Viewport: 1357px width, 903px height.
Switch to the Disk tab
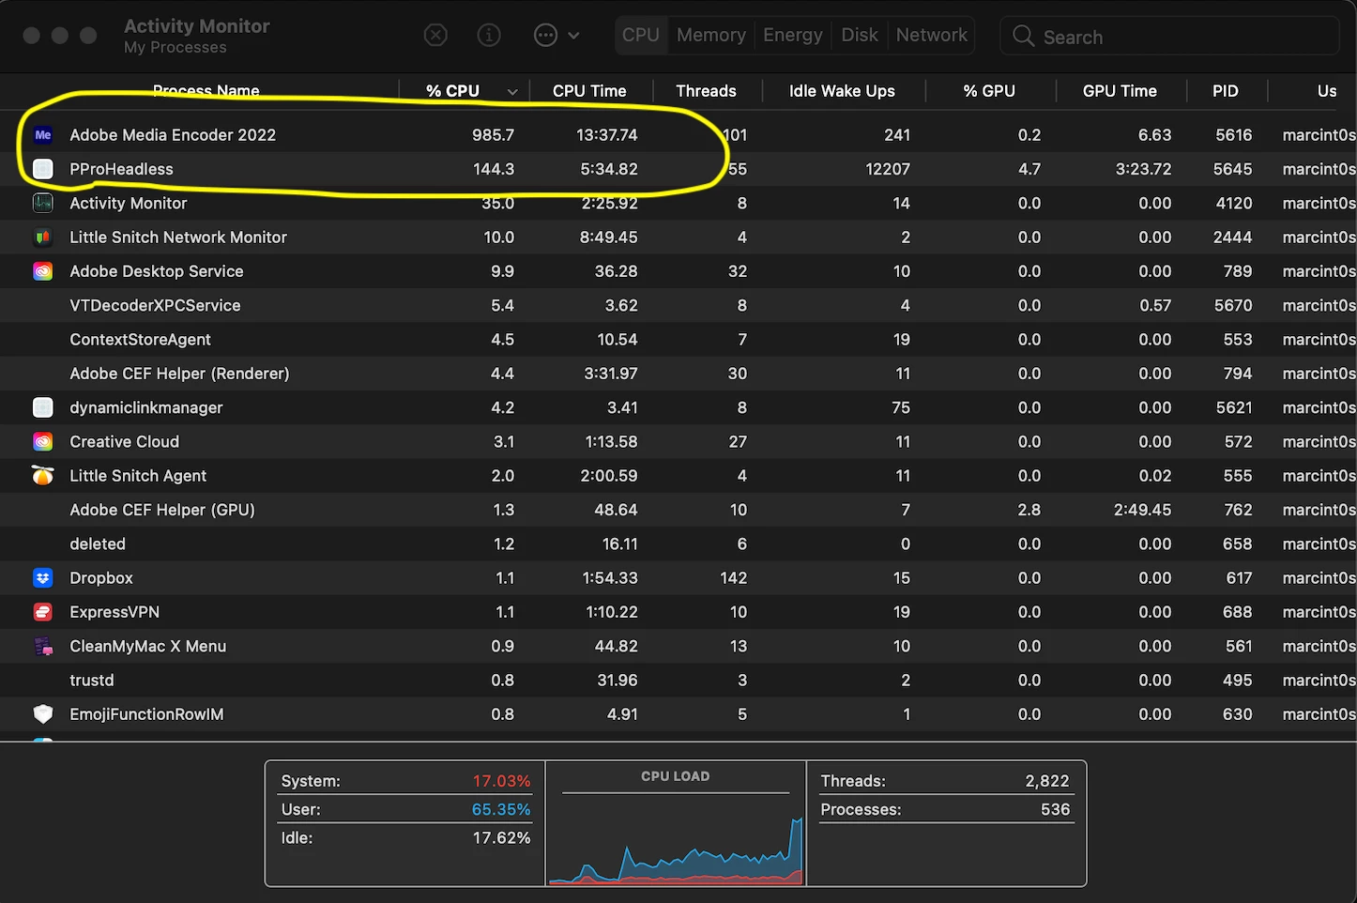tap(859, 35)
